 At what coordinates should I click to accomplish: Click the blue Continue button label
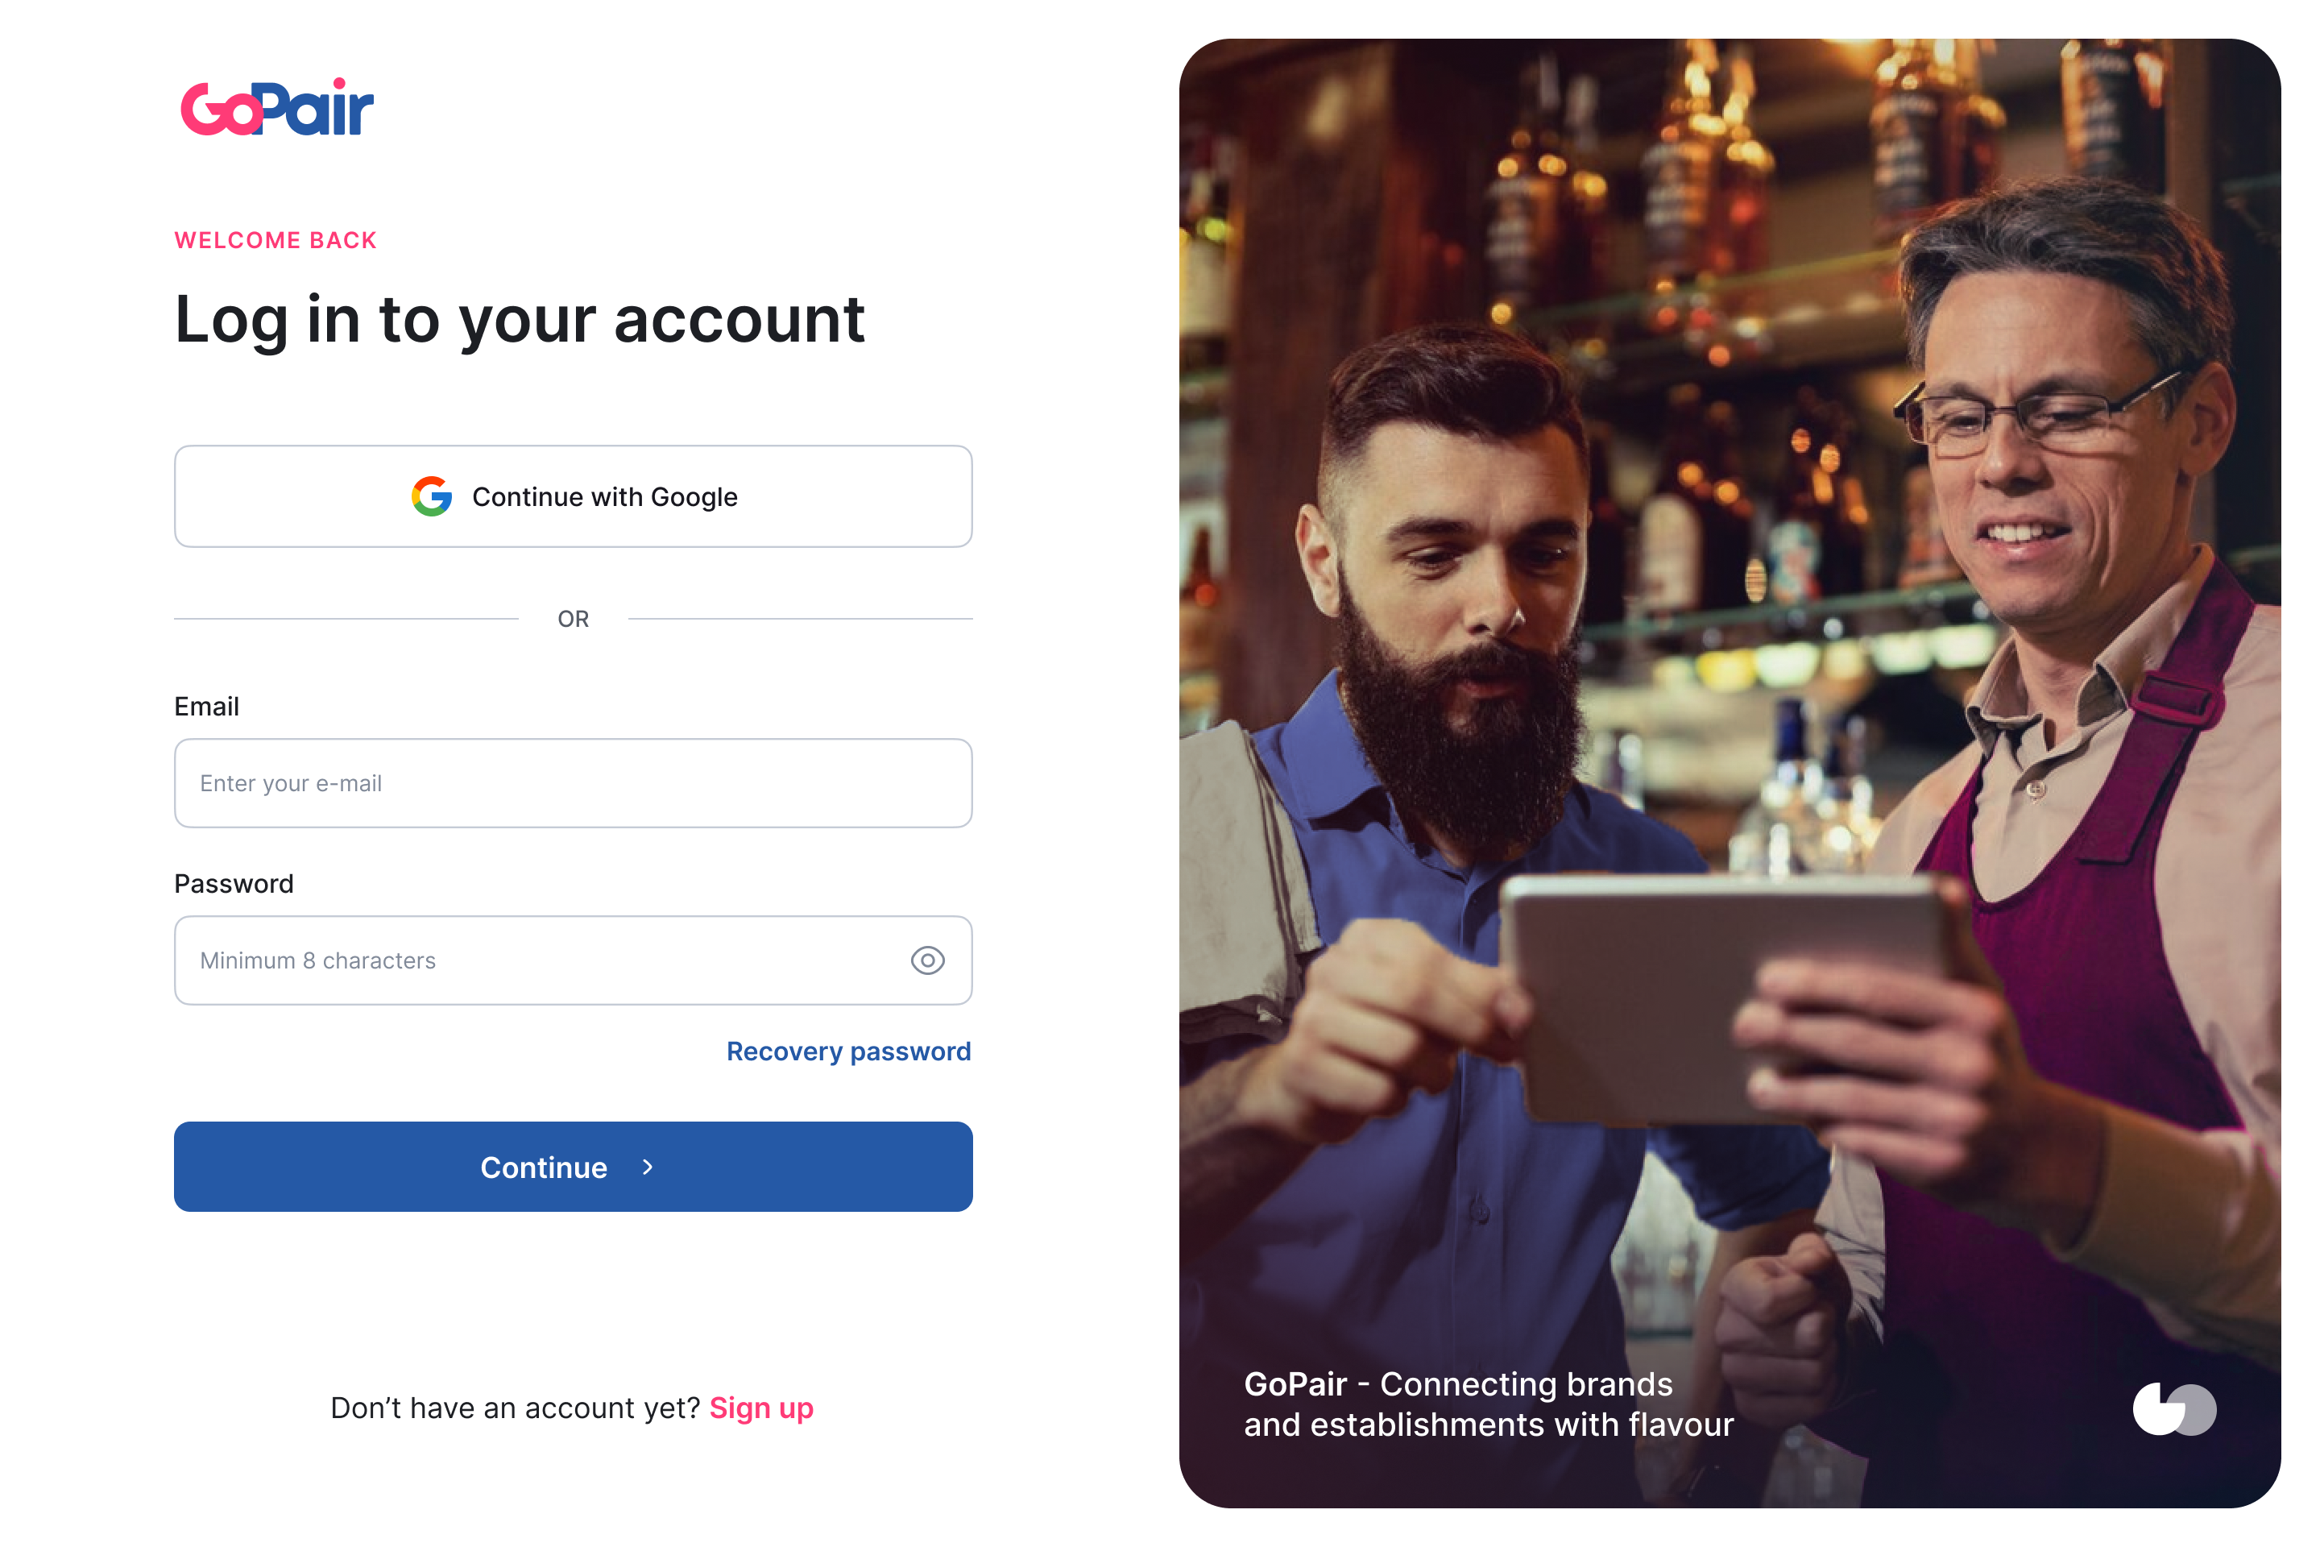544,1168
